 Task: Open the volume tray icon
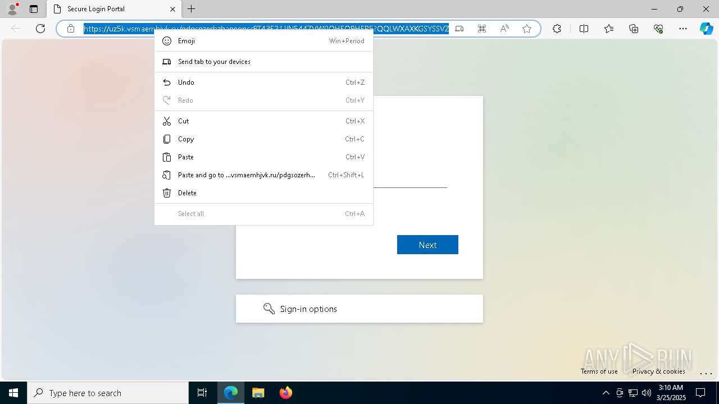(x=647, y=393)
